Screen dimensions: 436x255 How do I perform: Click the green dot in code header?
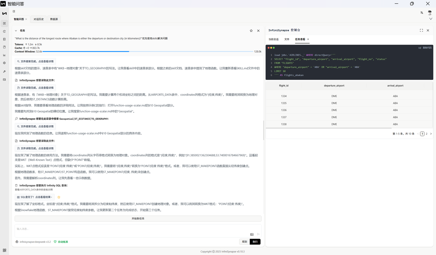tap(274, 48)
